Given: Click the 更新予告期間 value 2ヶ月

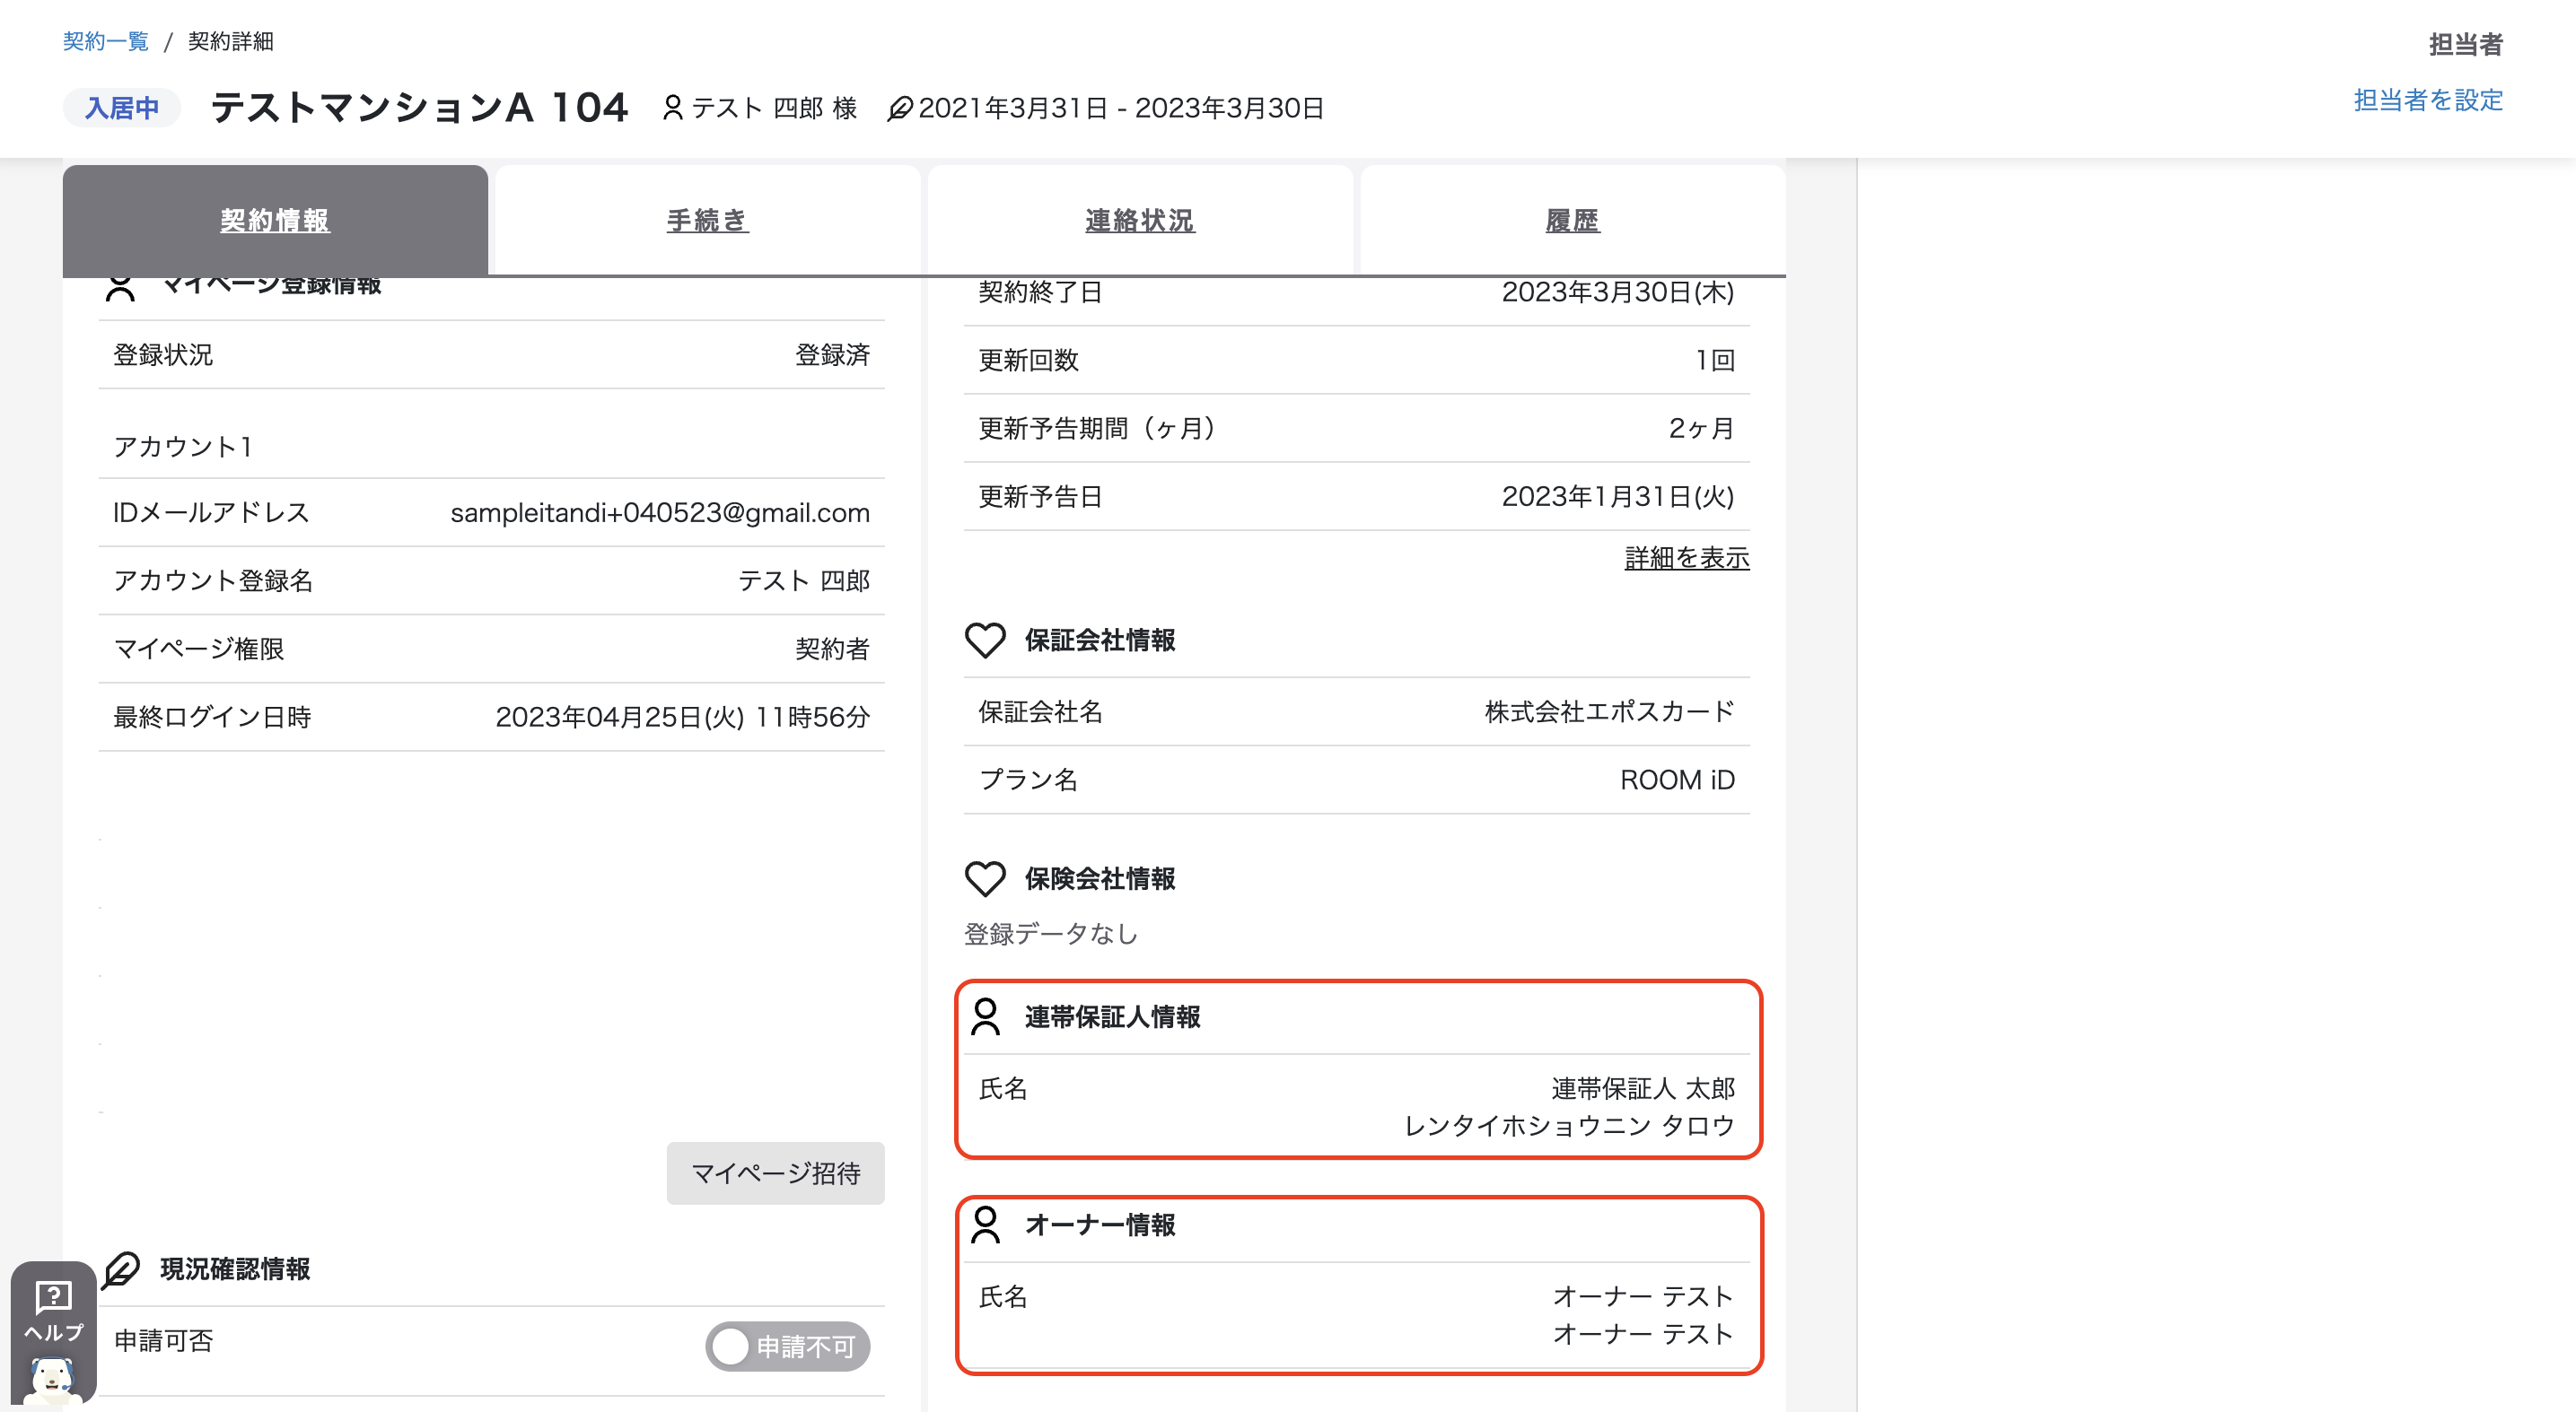Looking at the screenshot, I should click(x=1701, y=428).
